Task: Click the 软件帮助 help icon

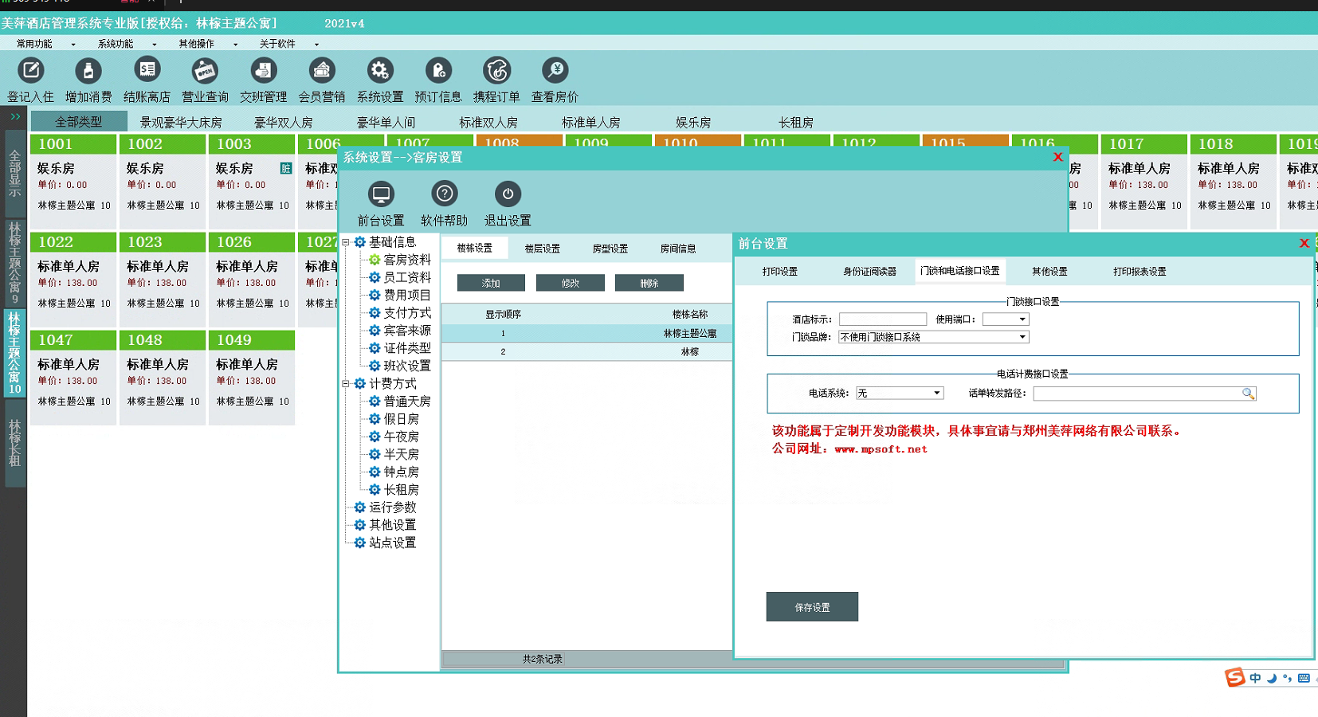Action: [x=444, y=194]
